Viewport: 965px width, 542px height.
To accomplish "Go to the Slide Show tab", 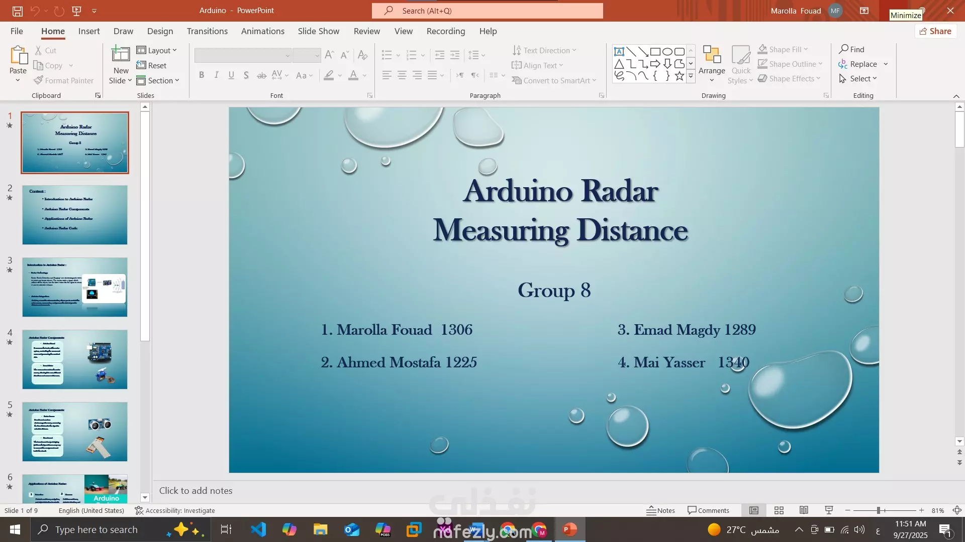I will coord(319,31).
